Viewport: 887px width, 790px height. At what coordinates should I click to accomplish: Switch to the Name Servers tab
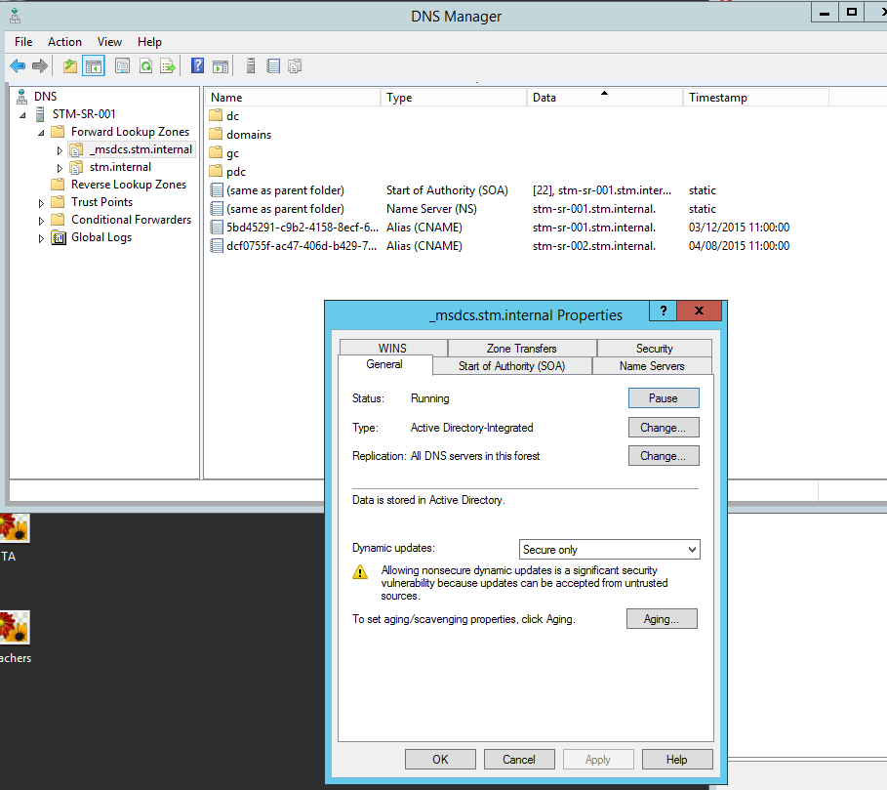coord(652,366)
